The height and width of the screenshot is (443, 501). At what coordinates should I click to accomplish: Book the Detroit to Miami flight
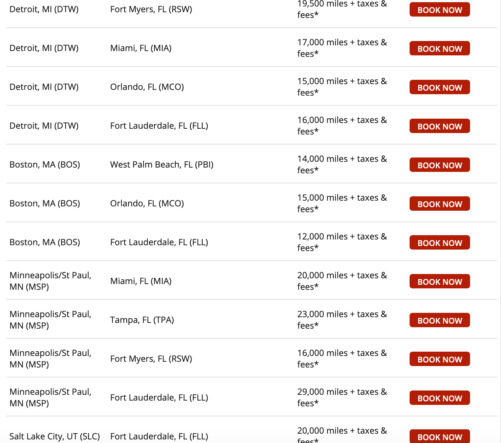point(439,49)
